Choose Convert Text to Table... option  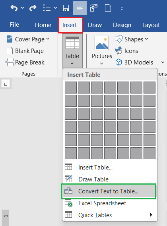coord(110,191)
